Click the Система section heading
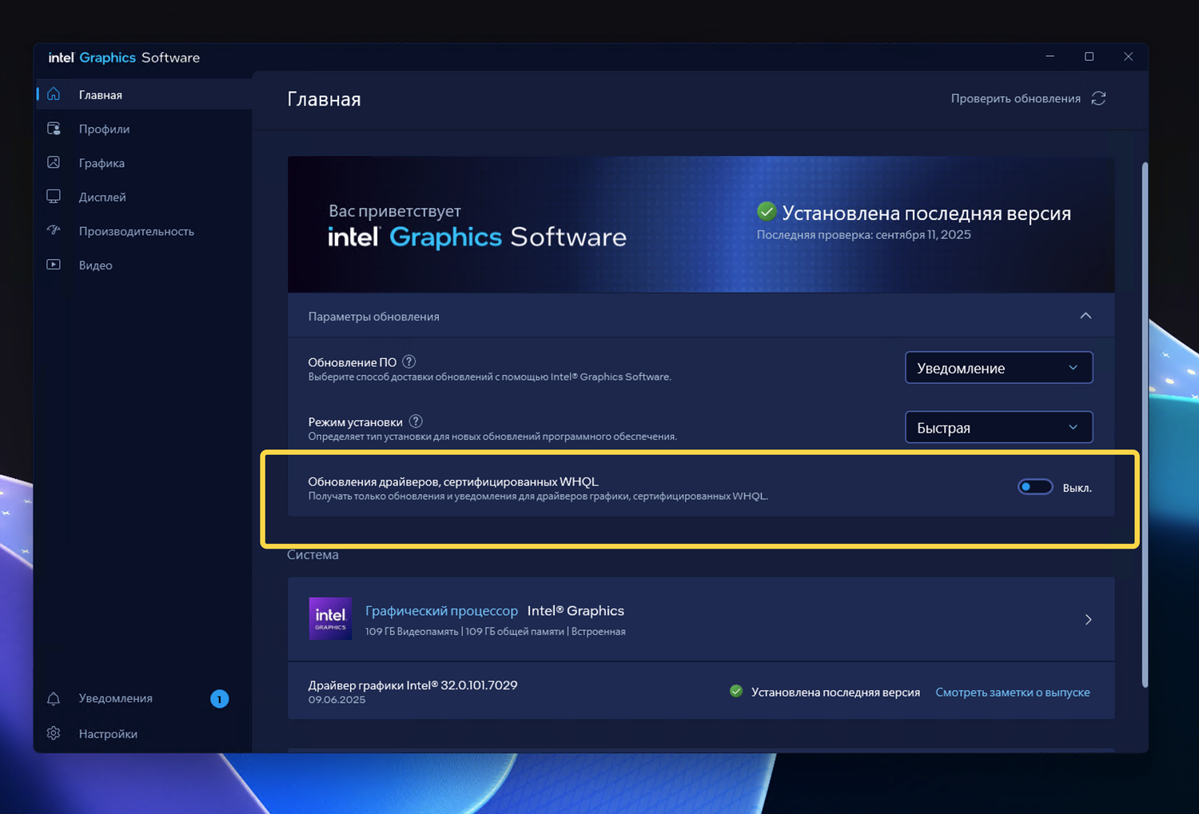This screenshot has width=1199, height=814. coord(313,554)
